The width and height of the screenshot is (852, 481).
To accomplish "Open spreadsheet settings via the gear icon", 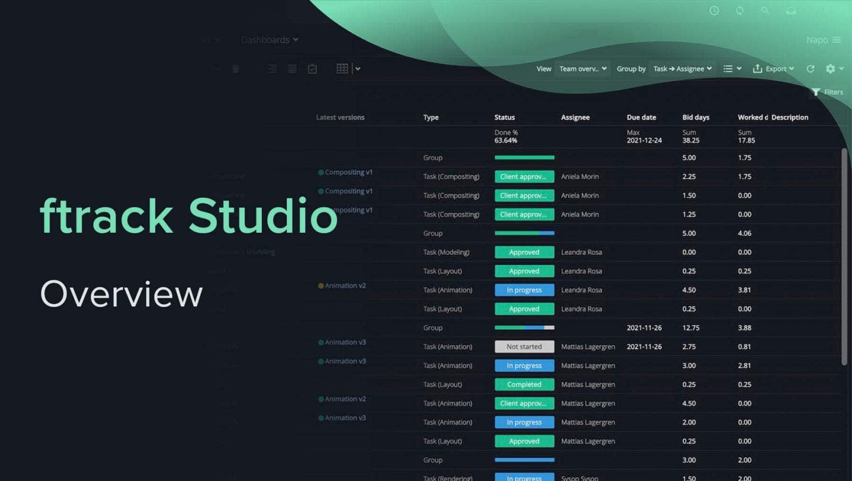I will 830,69.
